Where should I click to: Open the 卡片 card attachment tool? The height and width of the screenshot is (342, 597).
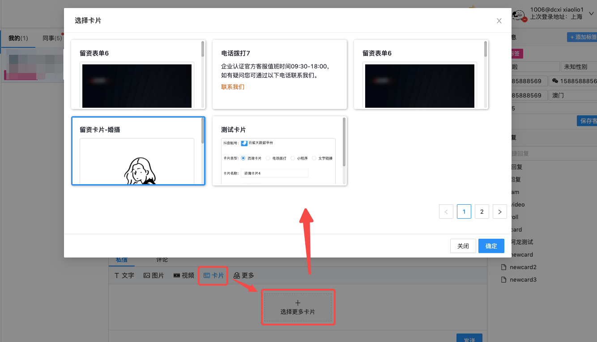(213, 275)
